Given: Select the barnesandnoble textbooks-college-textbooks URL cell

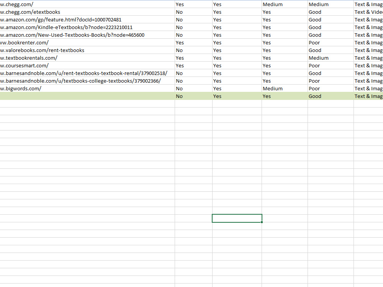Looking at the screenshot, I should (x=87, y=81).
